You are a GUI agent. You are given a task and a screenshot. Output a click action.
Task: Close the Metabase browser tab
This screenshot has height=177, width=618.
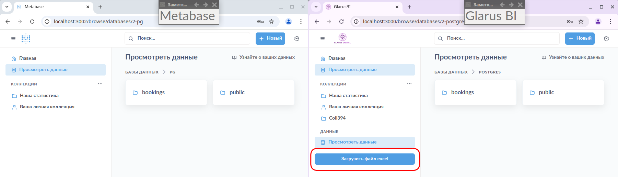tap(88, 7)
